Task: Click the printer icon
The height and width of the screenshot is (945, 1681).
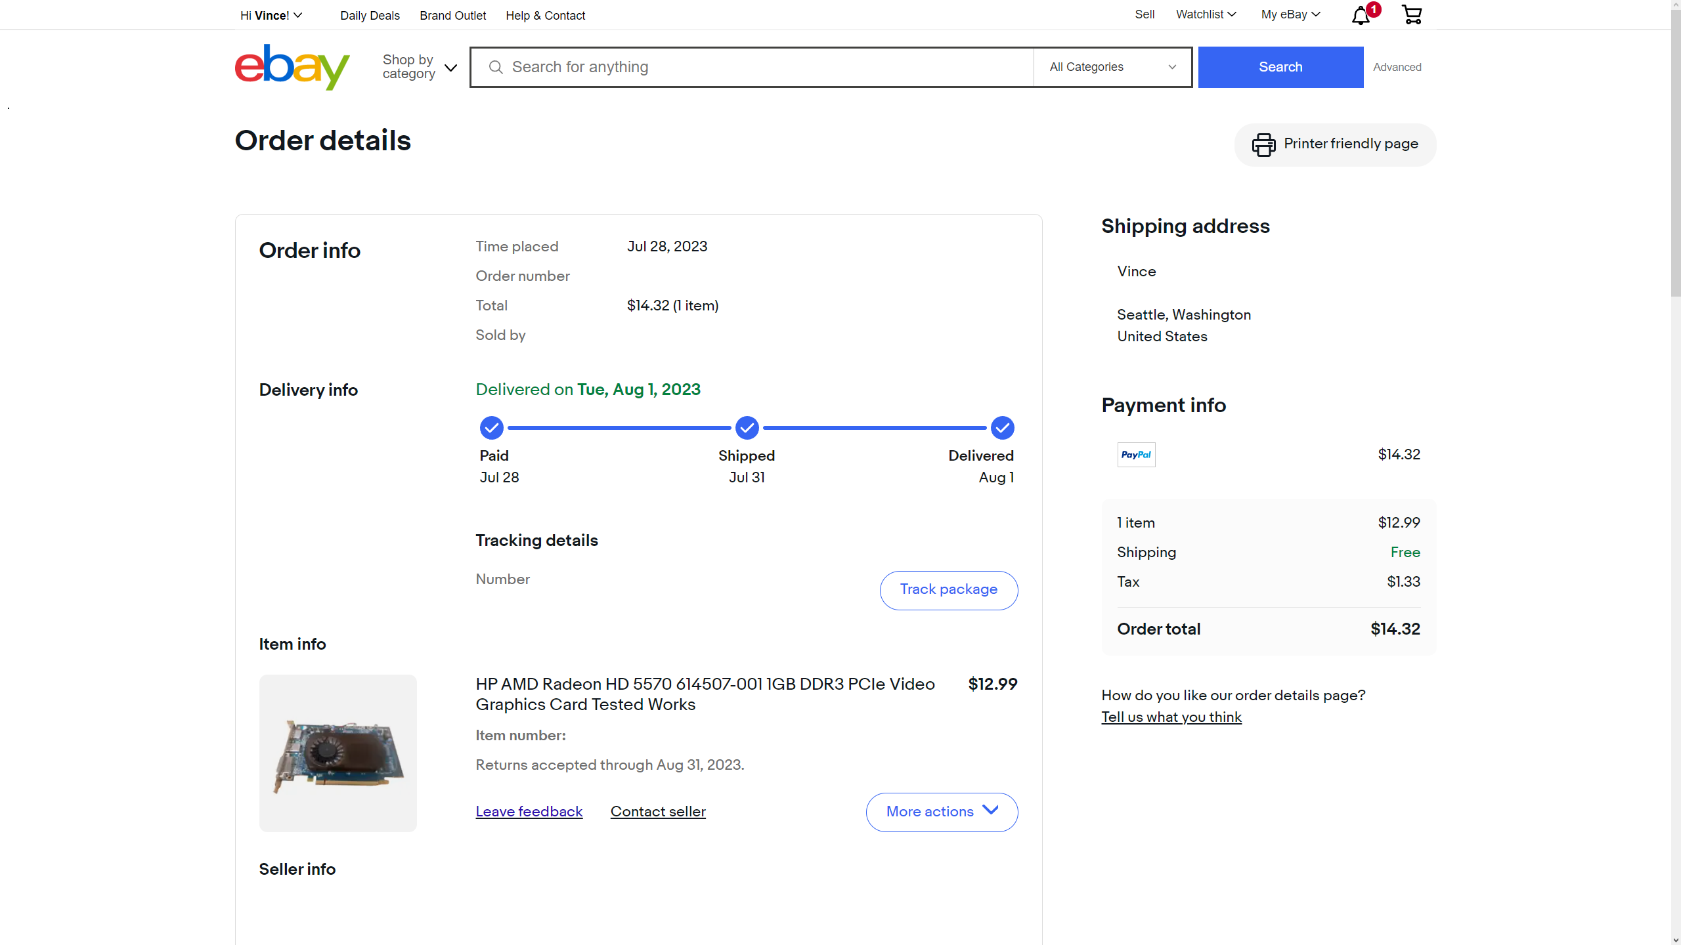Action: (1263, 144)
